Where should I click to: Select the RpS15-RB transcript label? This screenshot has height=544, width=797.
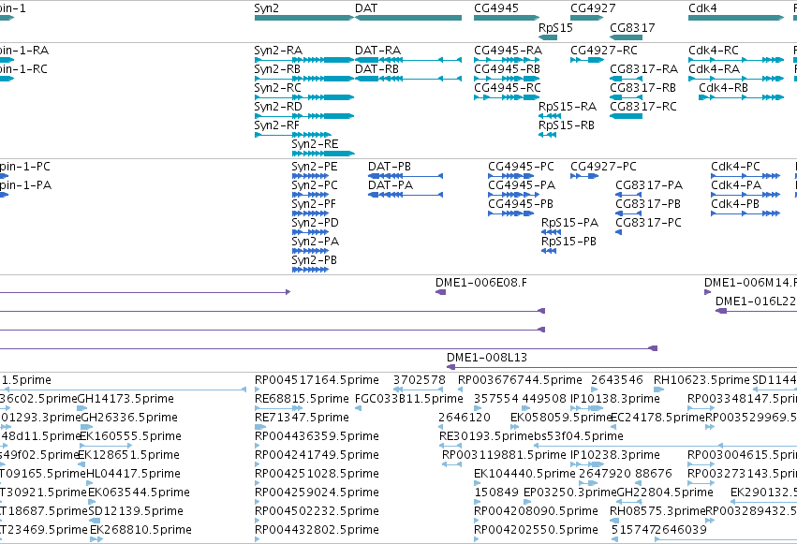click(x=567, y=126)
